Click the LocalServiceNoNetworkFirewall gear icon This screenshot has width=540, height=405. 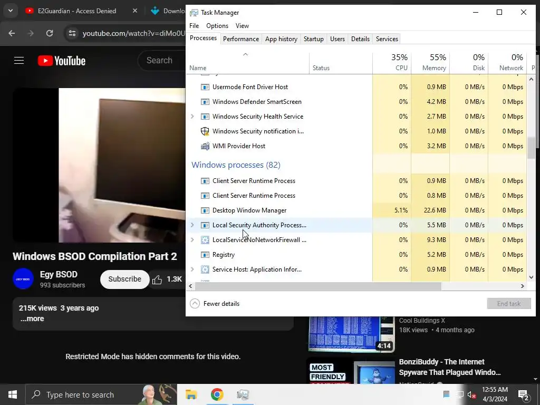205,240
